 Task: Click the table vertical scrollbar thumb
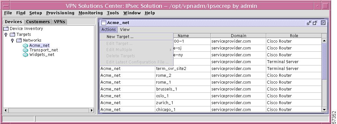coord(324,61)
